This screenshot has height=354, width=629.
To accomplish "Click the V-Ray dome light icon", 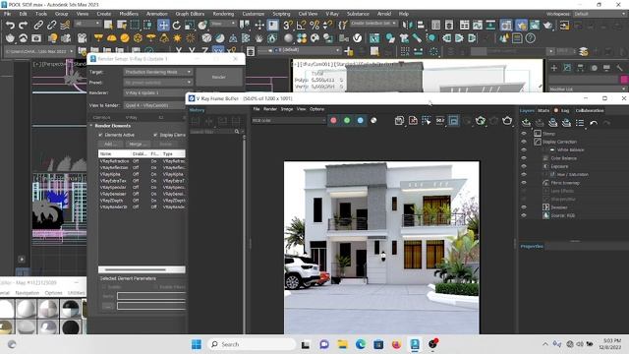I will click(111, 38).
